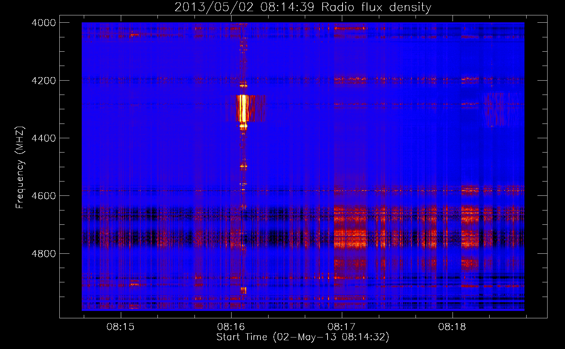Viewport: 565px width, 349px height.
Task: Click the bright yellow burst near 4300 MHz
Action: point(243,108)
